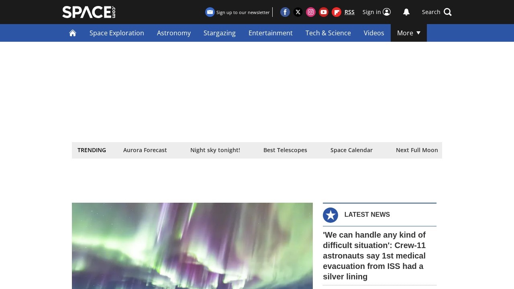Open the Facebook social icon

tap(285, 12)
